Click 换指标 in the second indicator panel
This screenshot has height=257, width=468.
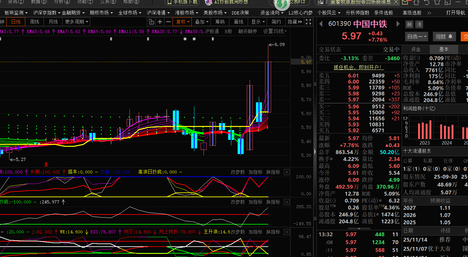(x=273, y=202)
